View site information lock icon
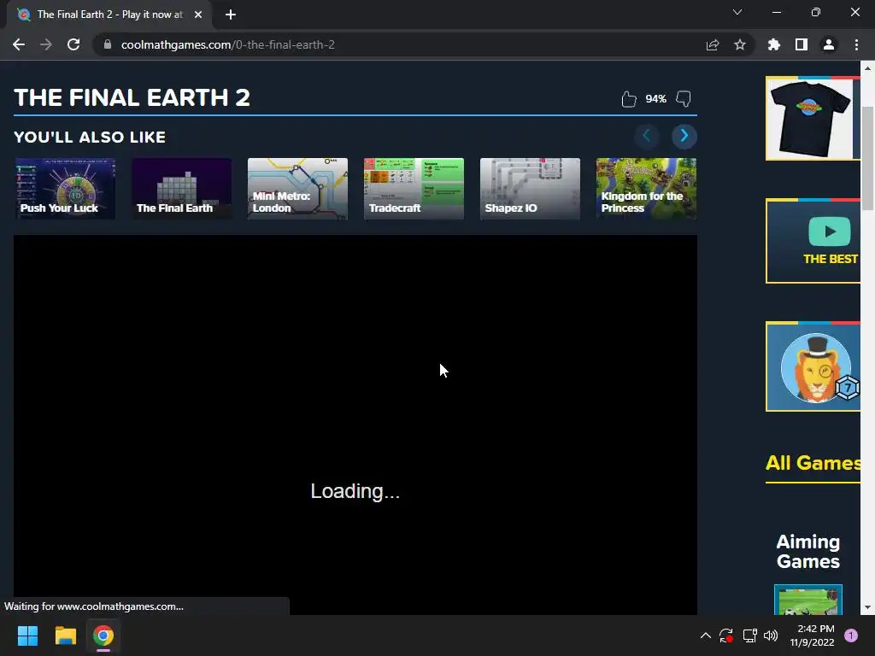The image size is (875, 656). coord(108,44)
